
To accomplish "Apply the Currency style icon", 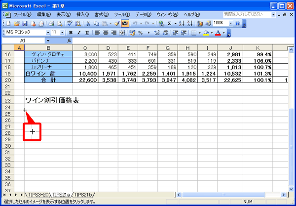I will click(x=132, y=33).
